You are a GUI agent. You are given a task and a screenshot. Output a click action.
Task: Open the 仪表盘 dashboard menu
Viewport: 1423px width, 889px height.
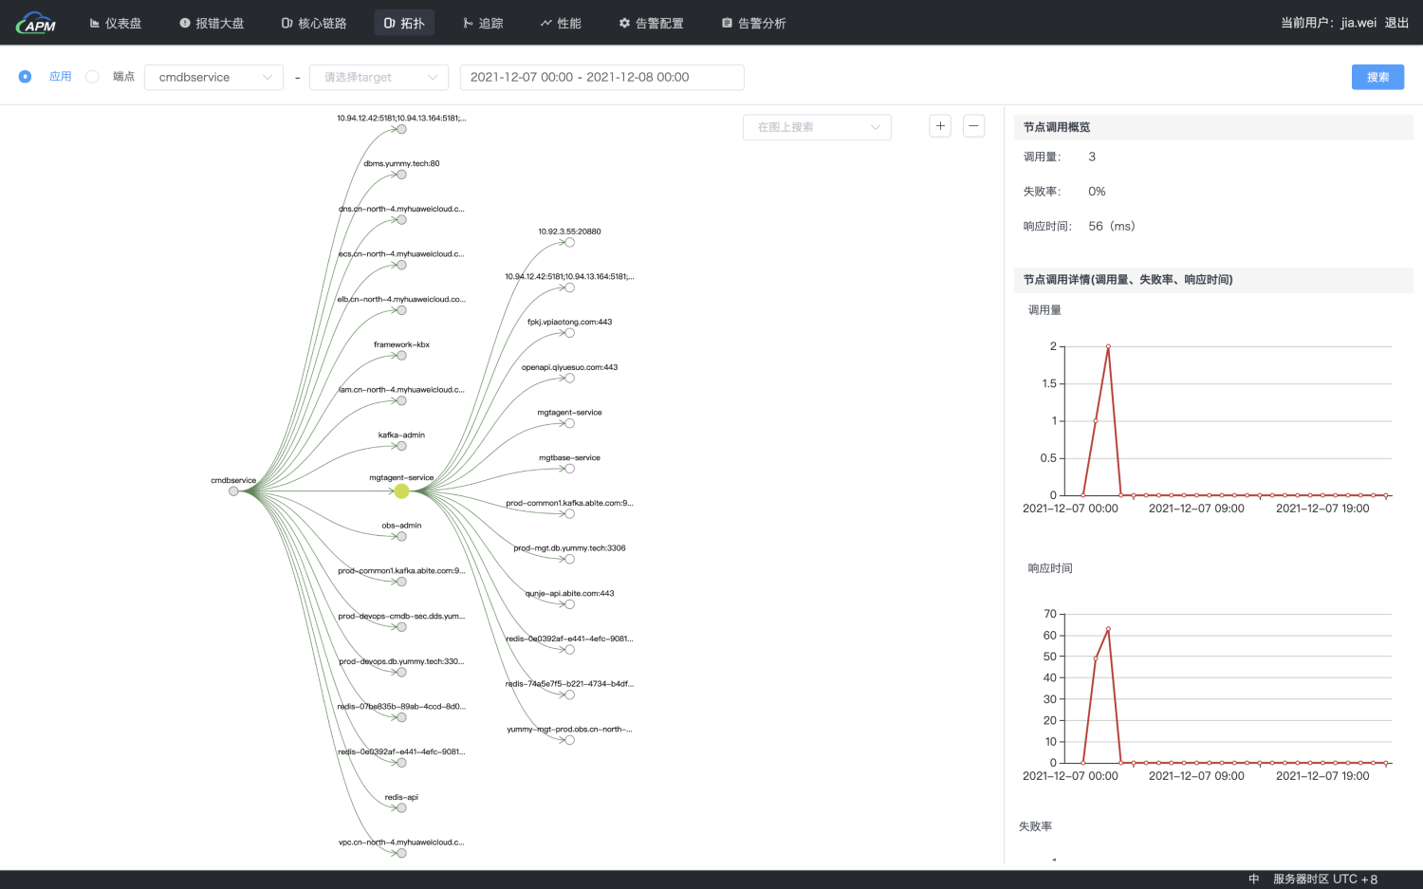tap(116, 23)
